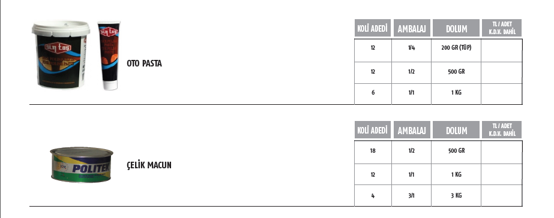Click TL / ADET K.D.V. DAHİL header in top table
Screen dimensions: 554x218
coord(502,28)
